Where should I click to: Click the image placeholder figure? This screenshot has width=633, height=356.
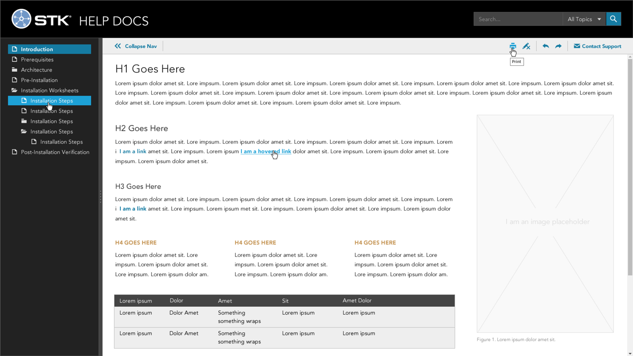(x=545, y=224)
